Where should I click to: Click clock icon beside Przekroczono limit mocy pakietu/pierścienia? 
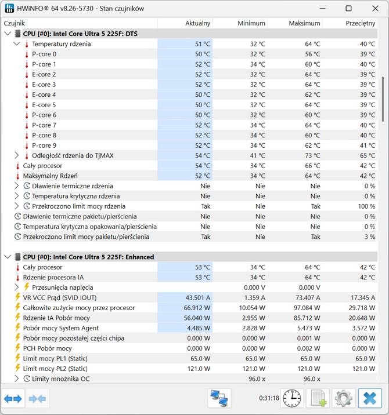coord(17,236)
